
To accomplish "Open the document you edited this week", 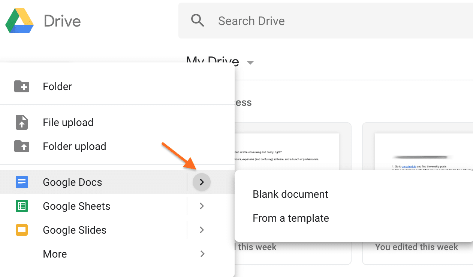I will click(416, 247).
